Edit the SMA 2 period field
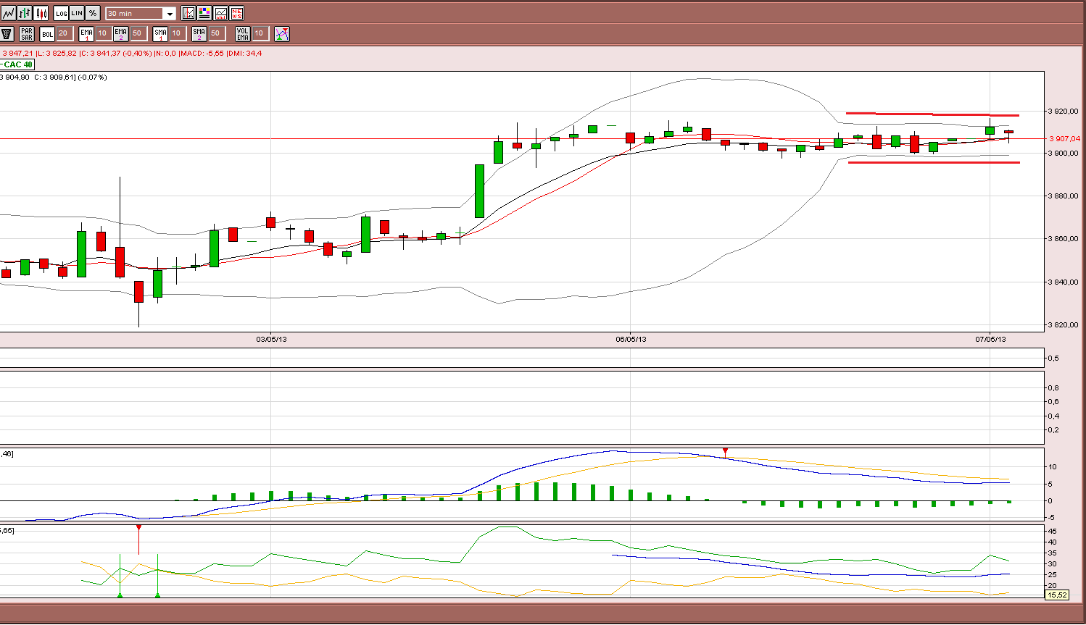1086x625 pixels. point(216,33)
